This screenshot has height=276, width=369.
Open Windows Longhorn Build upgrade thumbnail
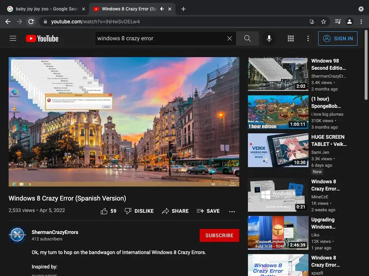278,233
